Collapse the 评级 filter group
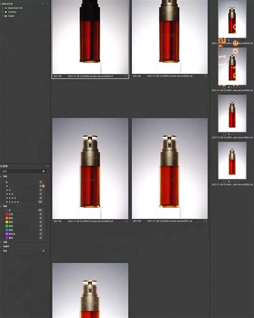254x318 pixels. tap(1, 176)
